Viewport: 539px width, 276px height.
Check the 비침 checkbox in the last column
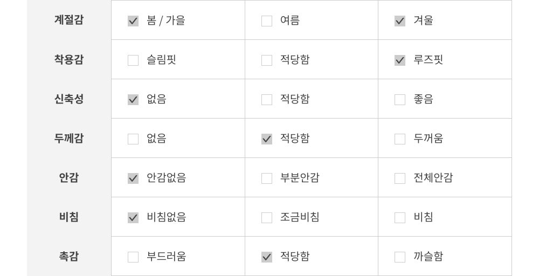click(400, 218)
